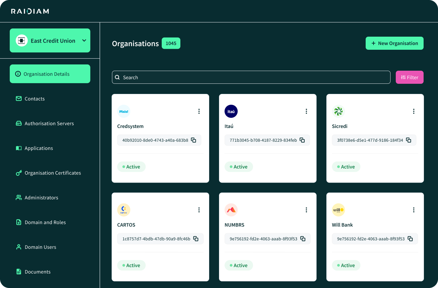Screen dimensions: 438x288
Task: Open the Administrators page
Action: pos(41,198)
